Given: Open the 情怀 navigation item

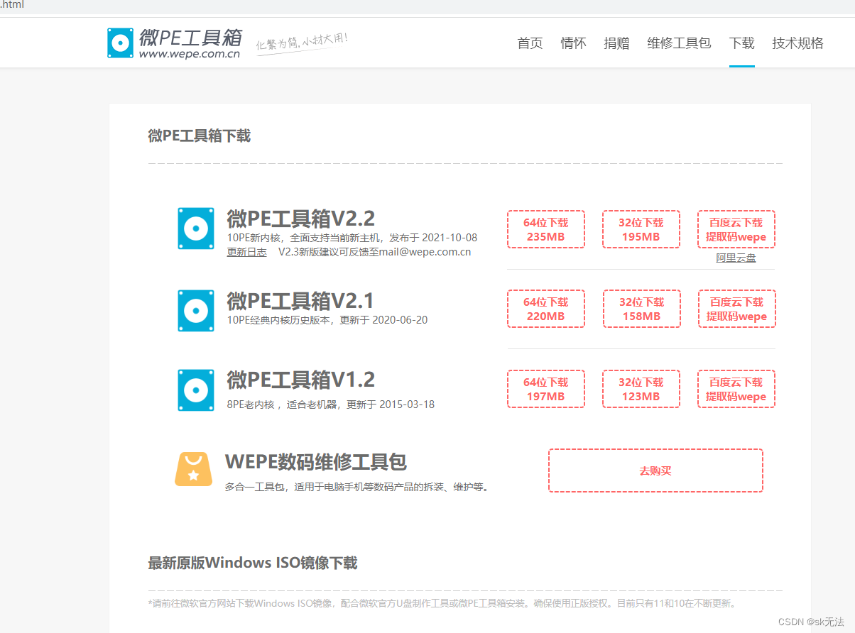Looking at the screenshot, I should point(573,43).
